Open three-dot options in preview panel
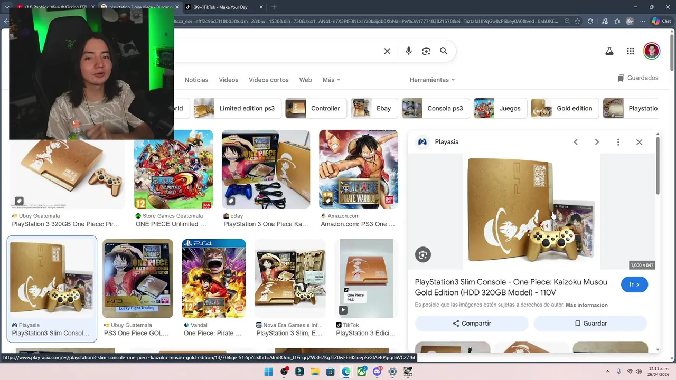The image size is (676, 380). pyautogui.click(x=618, y=142)
